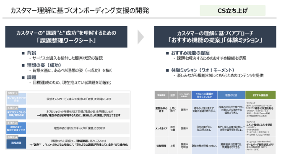The image size is (281, 157).
Task: Click the line 楽しみながら機能を知ってもらうためのコンテンツを提供
Action: tap(220, 76)
